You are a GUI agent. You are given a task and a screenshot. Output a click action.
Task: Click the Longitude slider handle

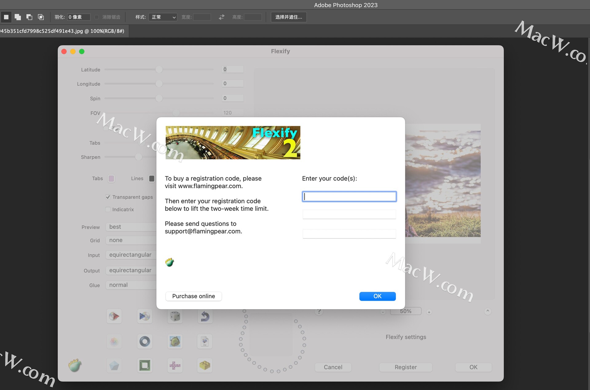pyautogui.click(x=159, y=83)
